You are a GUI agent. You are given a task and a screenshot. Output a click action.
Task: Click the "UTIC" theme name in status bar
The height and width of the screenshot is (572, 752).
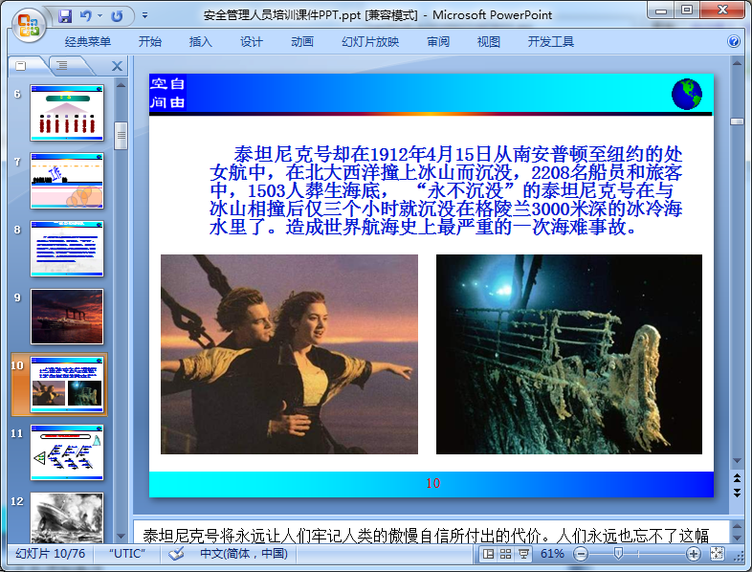point(126,554)
